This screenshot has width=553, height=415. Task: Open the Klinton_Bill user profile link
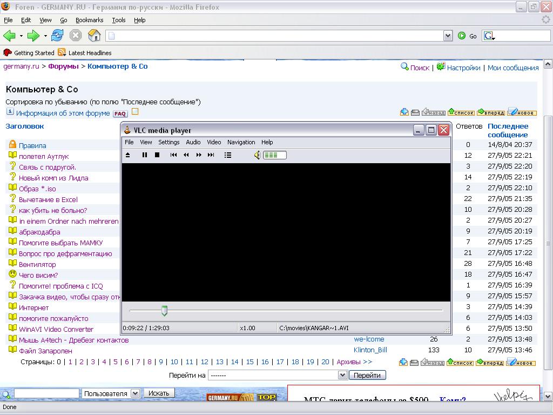pos(370,350)
